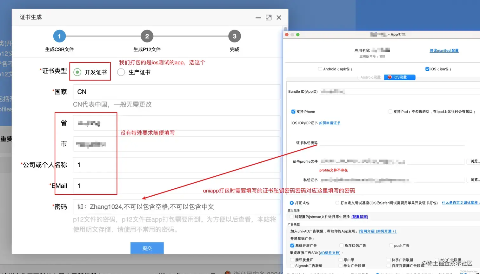Enable the Android（apk包）checkbox

tap(320, 69)
